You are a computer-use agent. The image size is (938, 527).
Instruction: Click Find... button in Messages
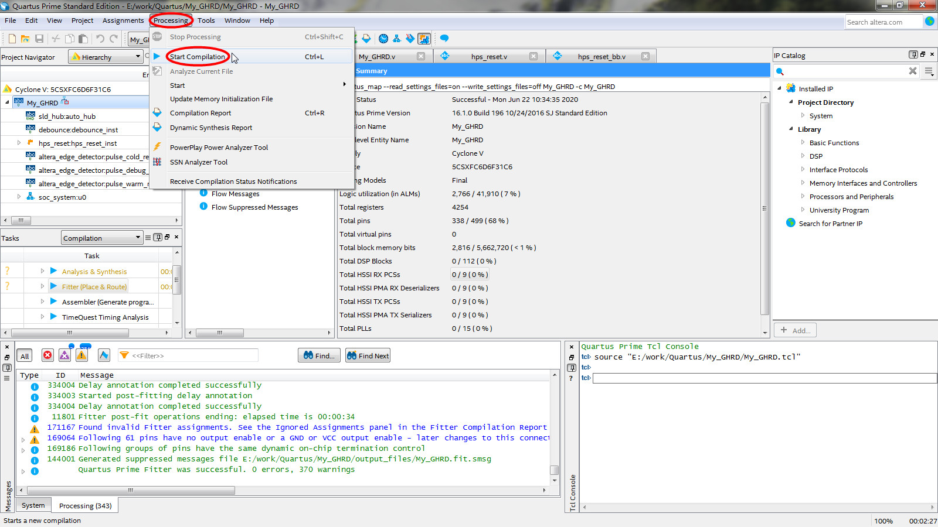pyautogui.click(x=320, y=355)
